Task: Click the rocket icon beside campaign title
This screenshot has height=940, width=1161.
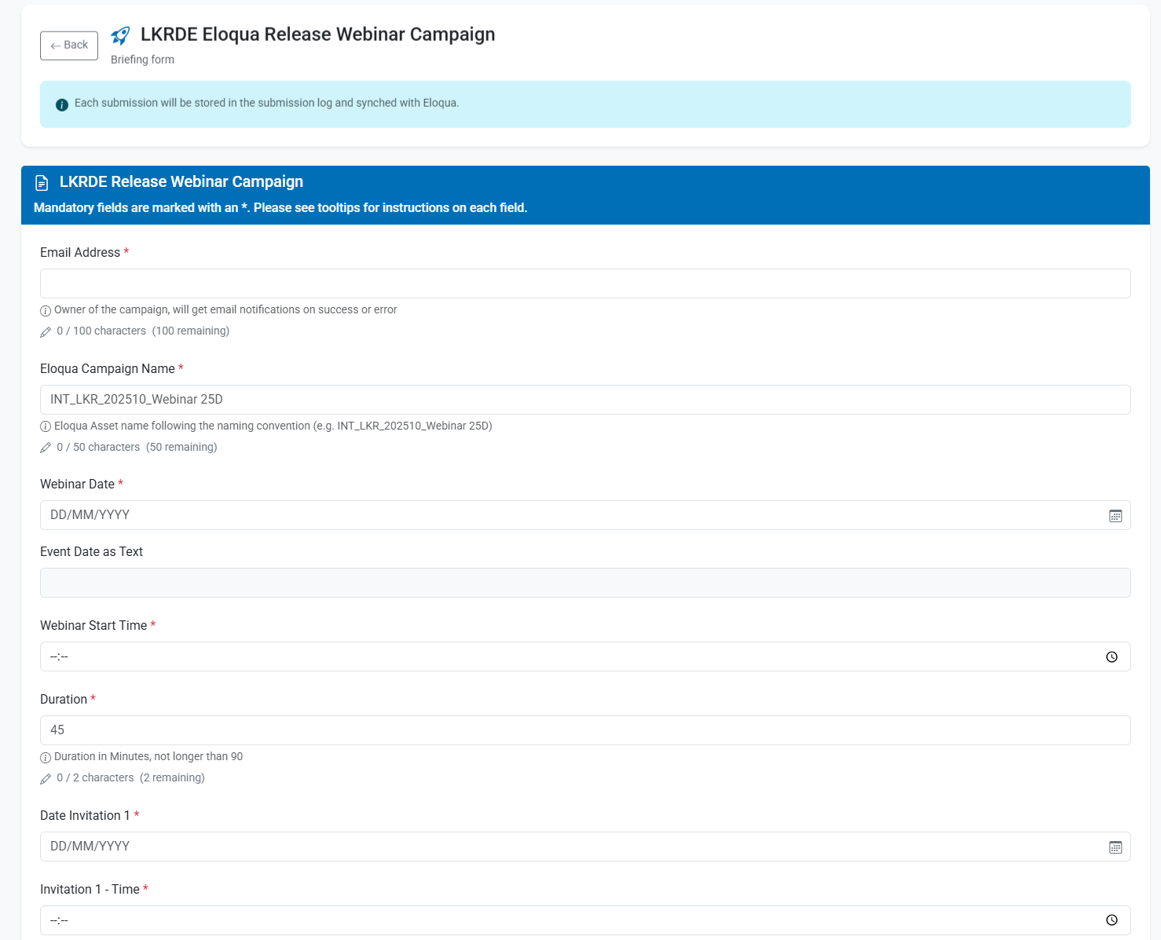Action: pyautogui.click(x=120, y=35)
